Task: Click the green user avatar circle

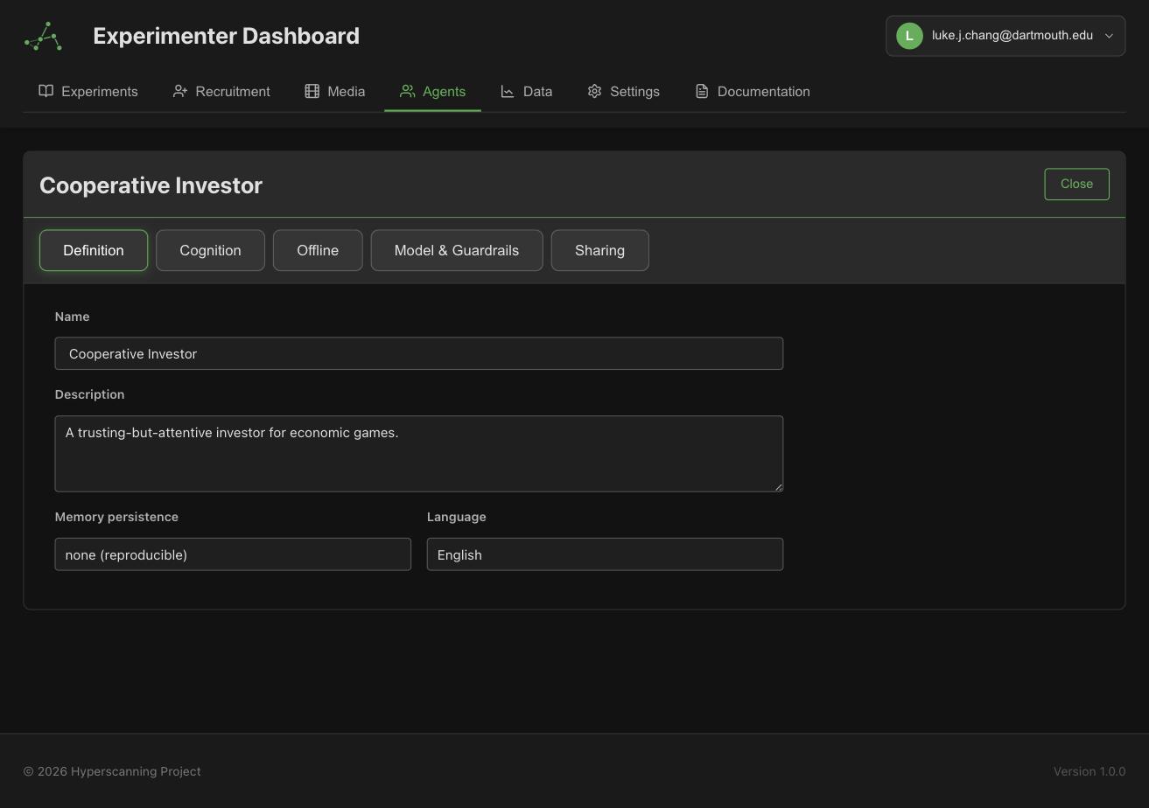Action: point(909,36)
